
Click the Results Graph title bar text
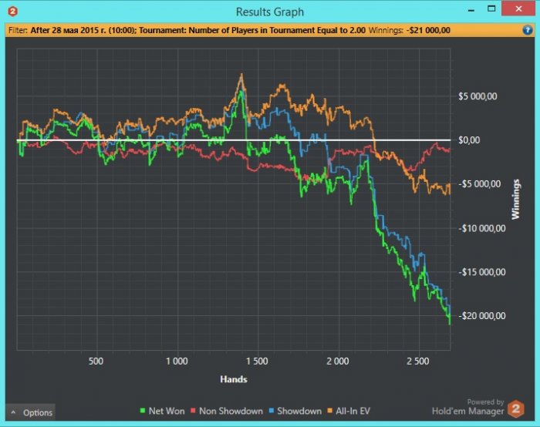[x=270, y=12]
